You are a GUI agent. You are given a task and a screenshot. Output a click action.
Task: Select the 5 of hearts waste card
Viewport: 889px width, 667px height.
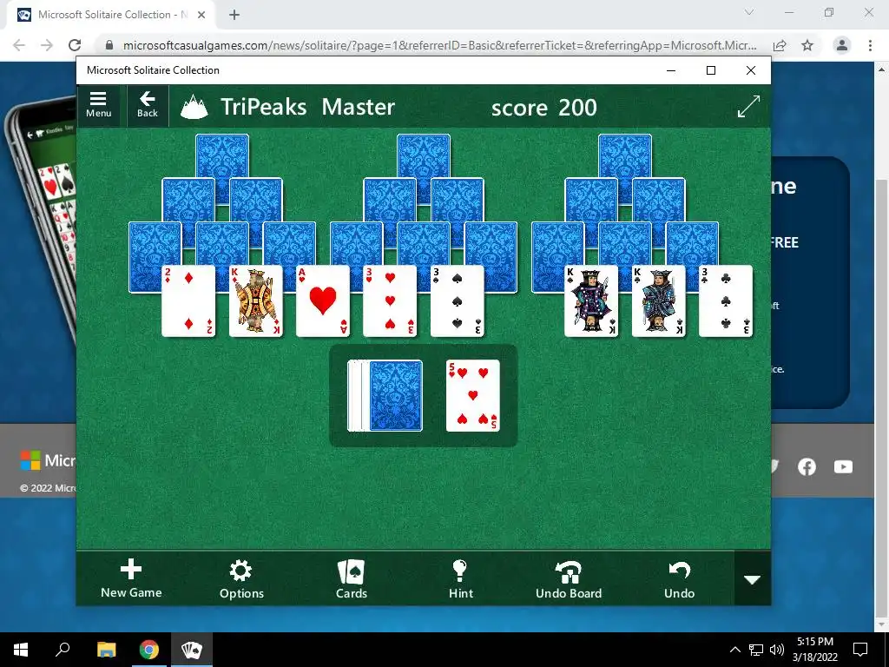(x=473, y=395)
